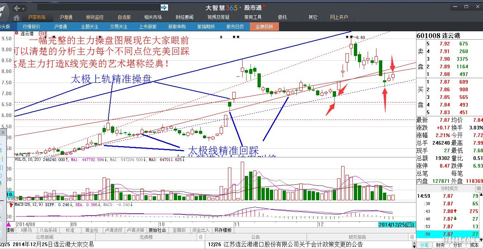Click the 细 detail button in tick header
Screen dimensions: 483x249
click(x=479, y=188)
